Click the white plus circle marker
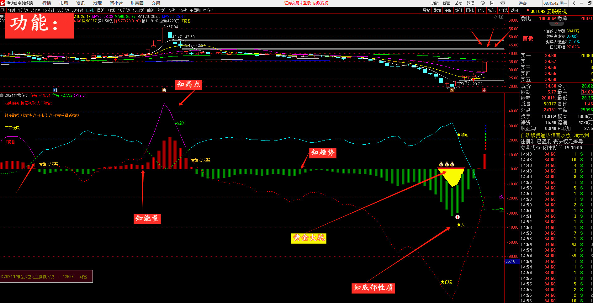Viewport: 593px width, 303px height. point(458,217)
